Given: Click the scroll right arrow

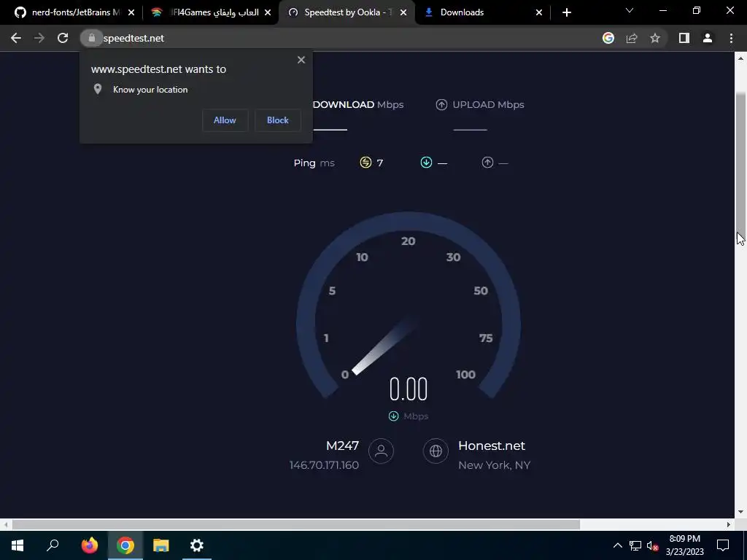Looking at the screenshot, I should coord(729,525).
